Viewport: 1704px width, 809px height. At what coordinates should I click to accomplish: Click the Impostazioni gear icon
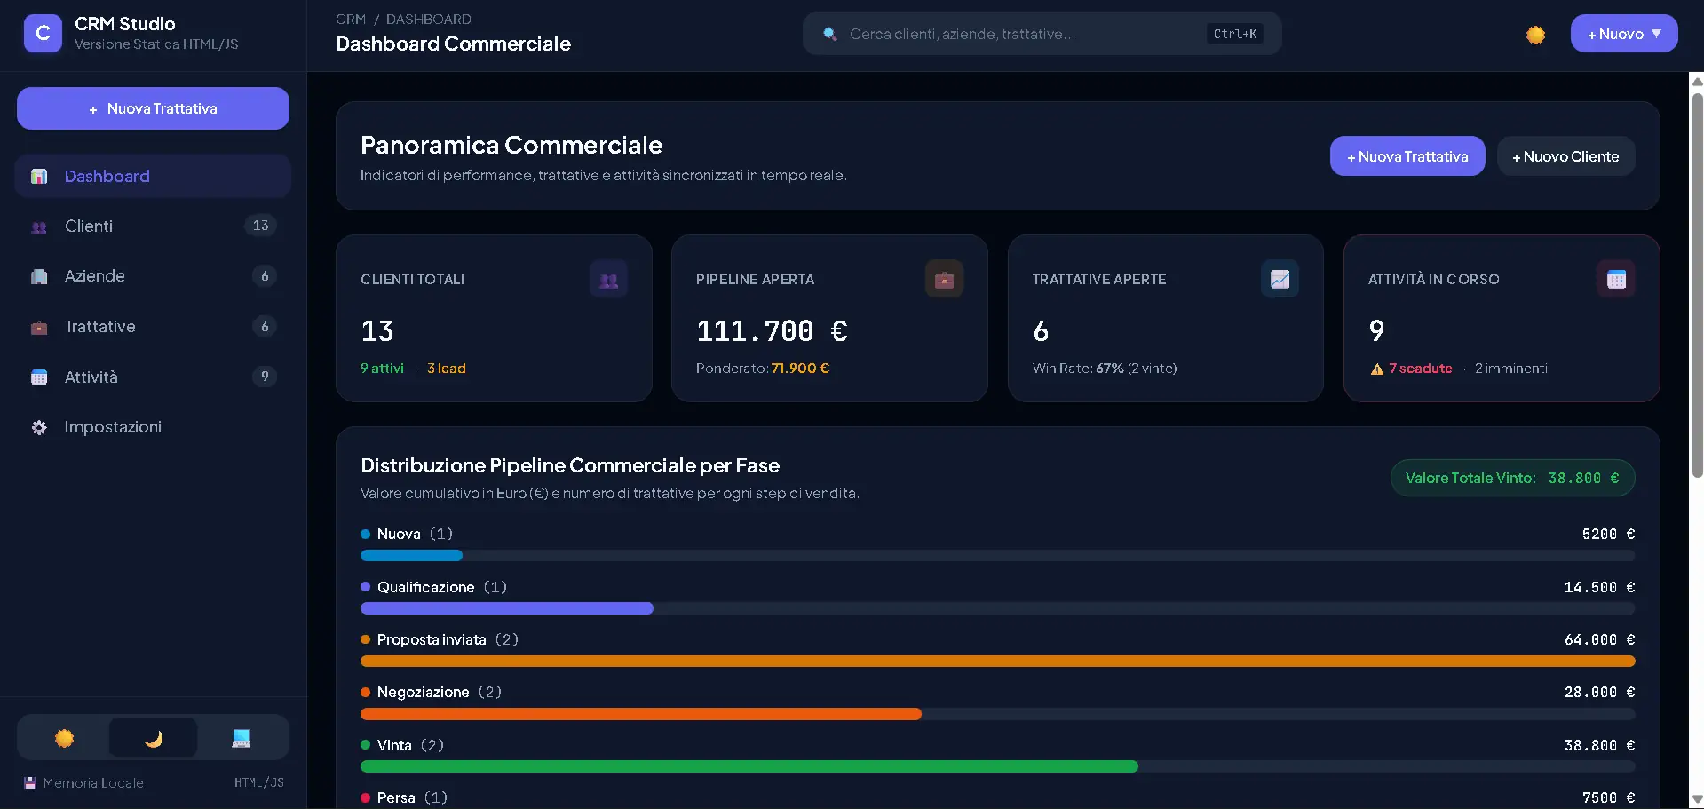[x=39, y=428]
